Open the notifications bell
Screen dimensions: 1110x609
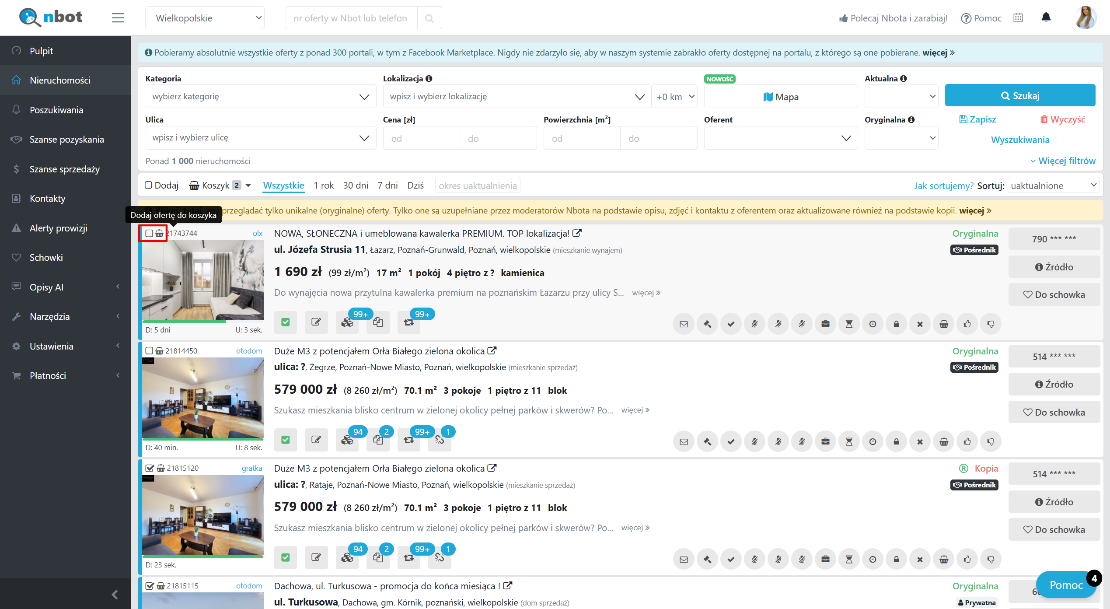[x=1046, y=17]
